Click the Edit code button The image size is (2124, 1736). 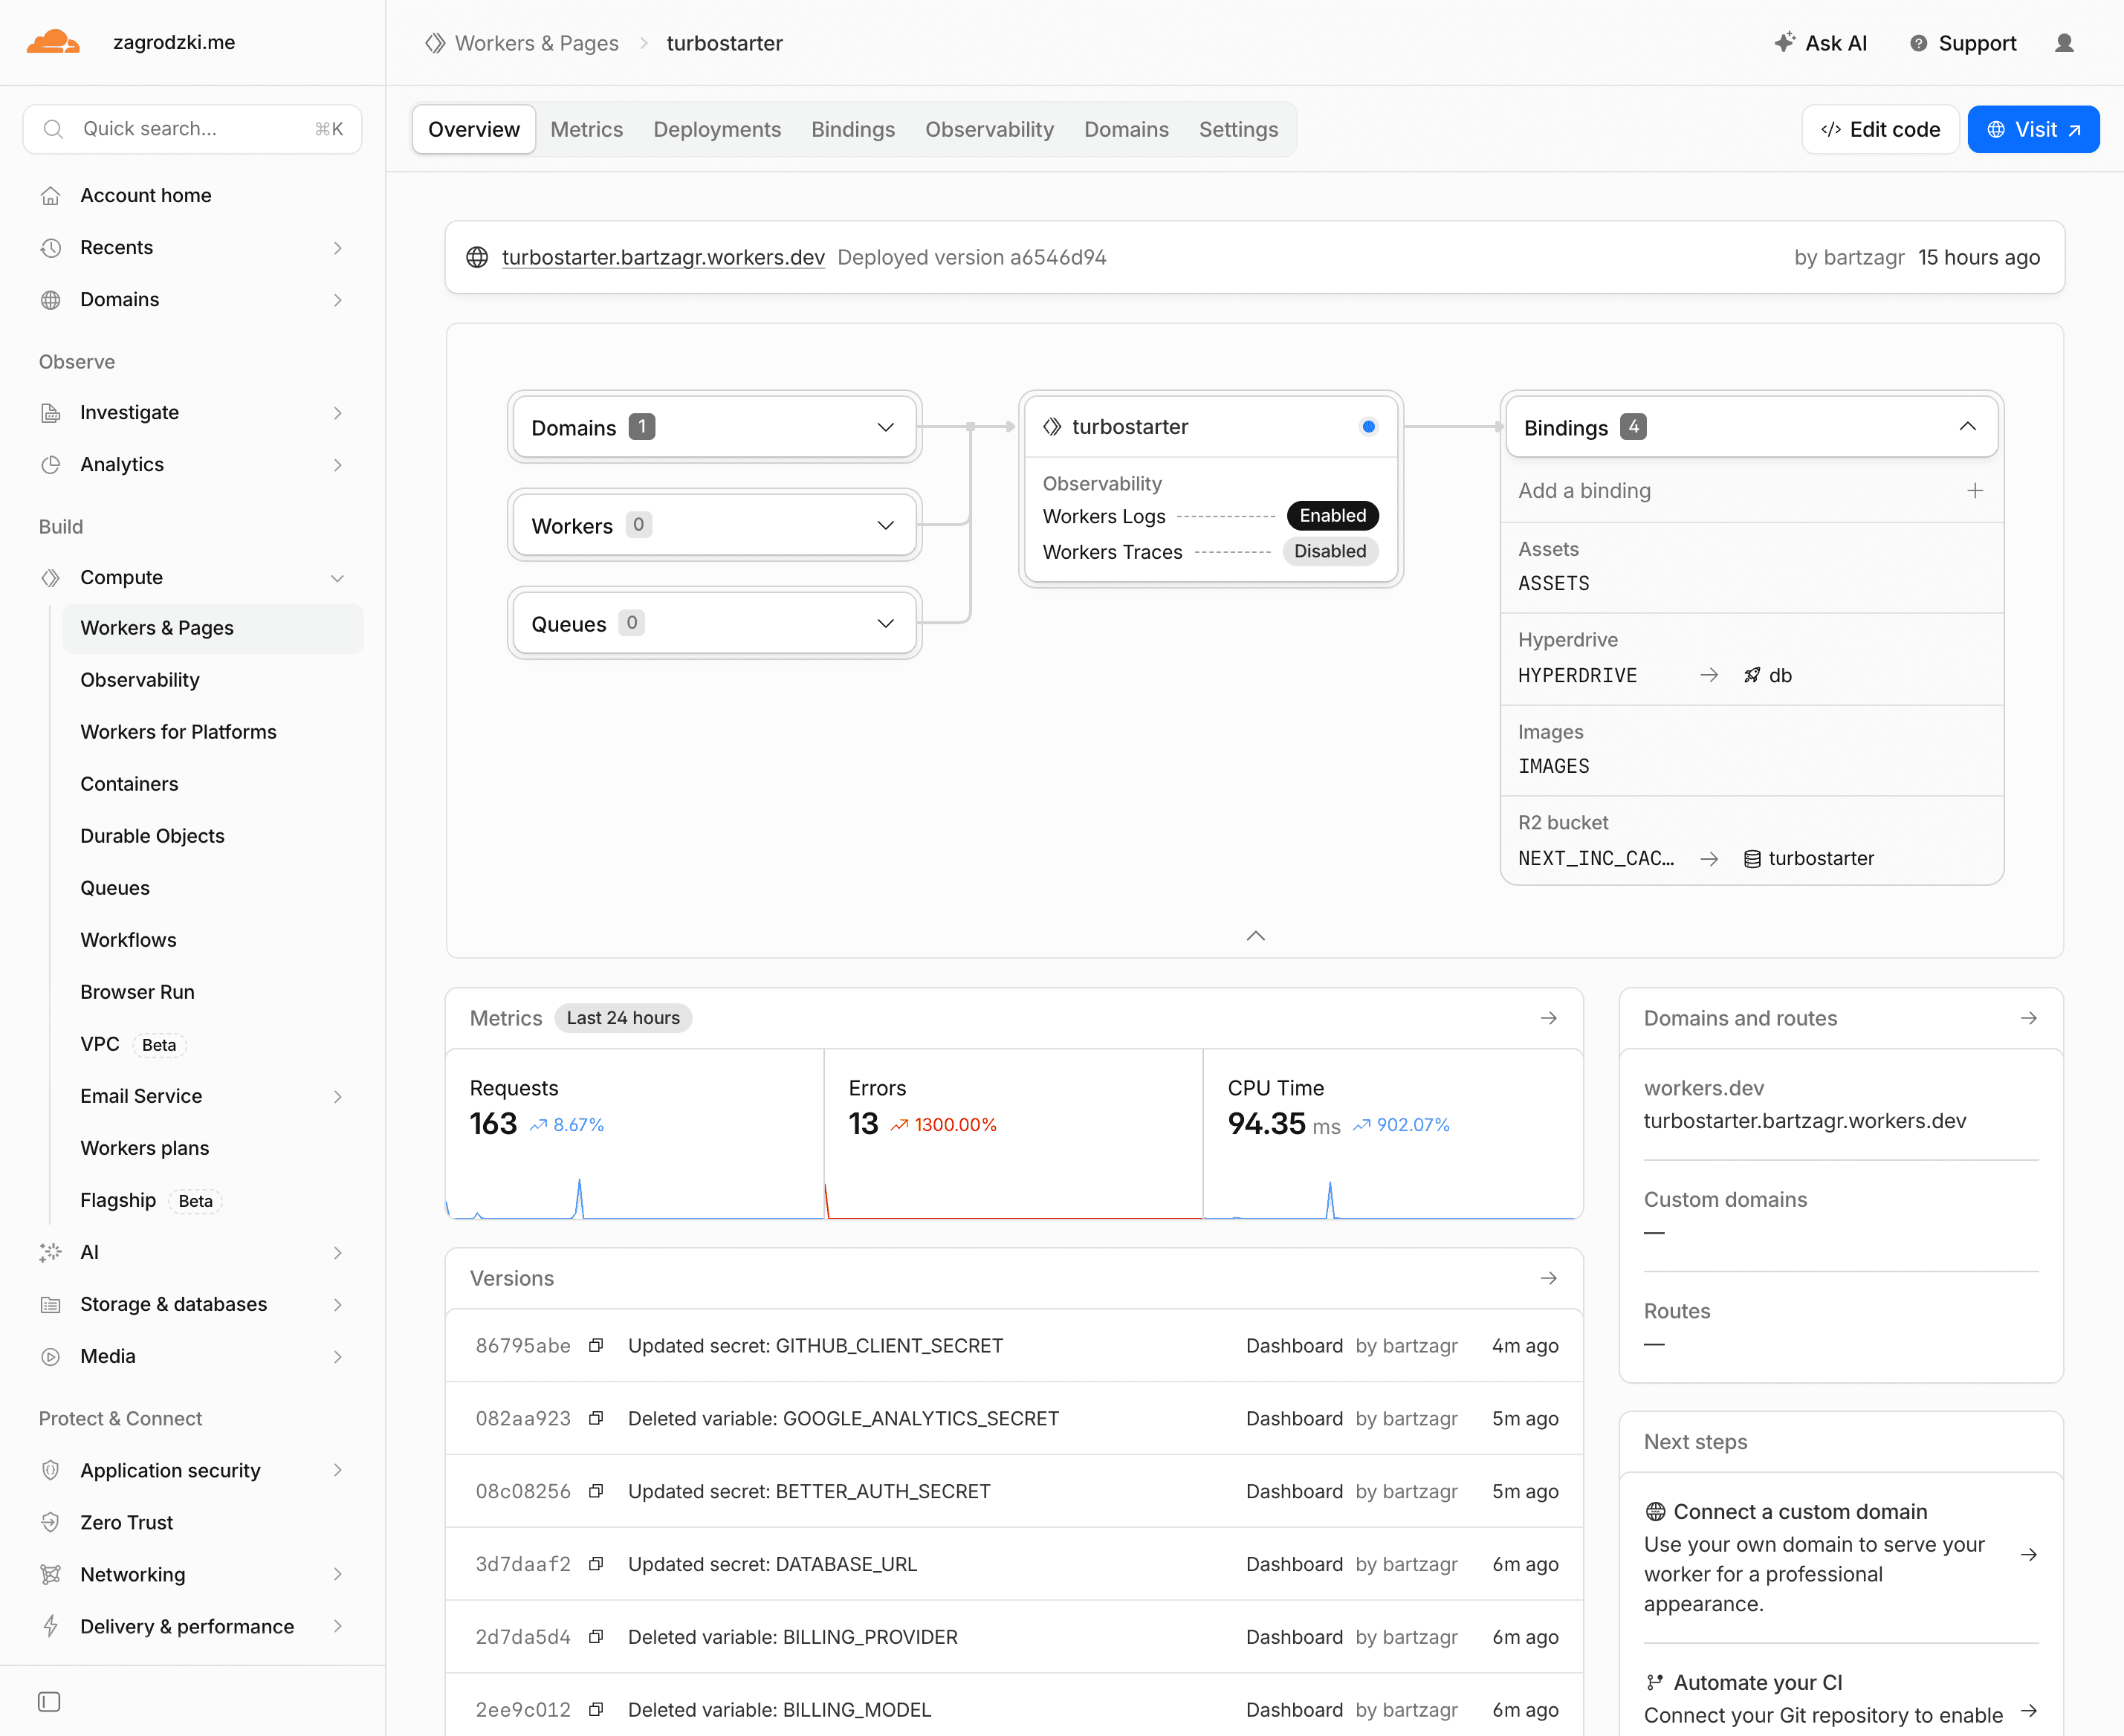(1880, 129)
